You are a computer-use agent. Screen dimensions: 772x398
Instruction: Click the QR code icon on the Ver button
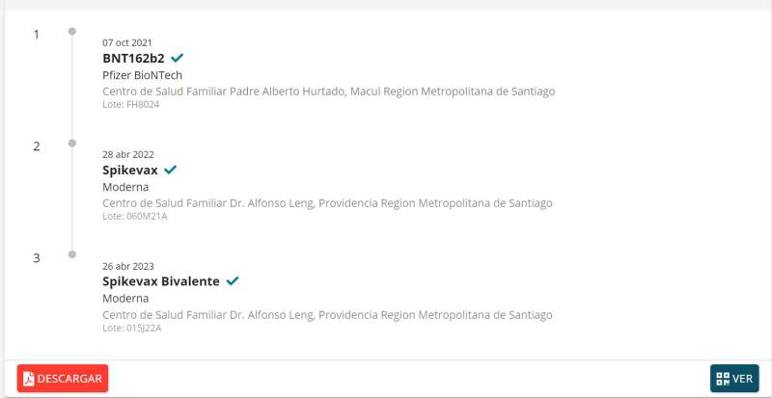(x=720, y=379)
